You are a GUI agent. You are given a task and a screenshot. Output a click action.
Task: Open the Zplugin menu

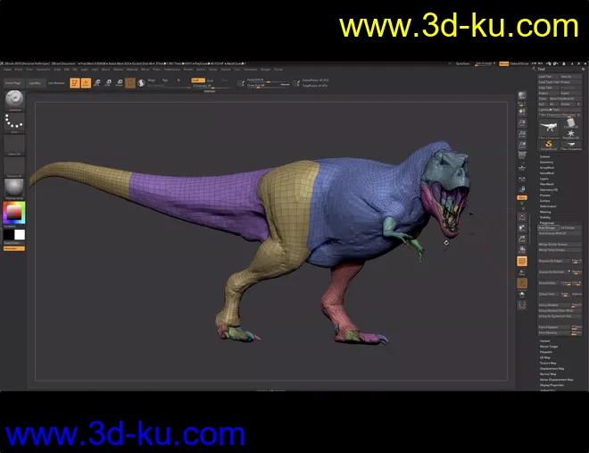pyautogui.click(x=263, y=69)
